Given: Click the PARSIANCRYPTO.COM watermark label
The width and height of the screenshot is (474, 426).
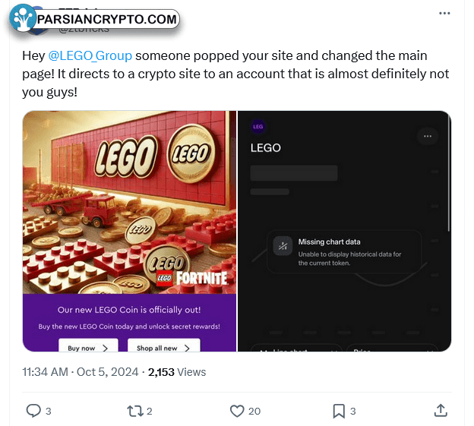Looking at the screenshot, I should (x=106, y=19).
